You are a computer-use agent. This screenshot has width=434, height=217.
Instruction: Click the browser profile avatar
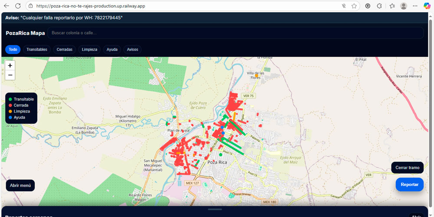pyautogui.click(x=404, y=6)
